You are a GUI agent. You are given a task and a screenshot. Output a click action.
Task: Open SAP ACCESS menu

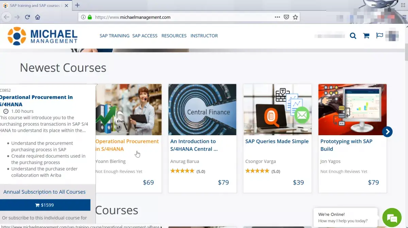click(145, 36)
